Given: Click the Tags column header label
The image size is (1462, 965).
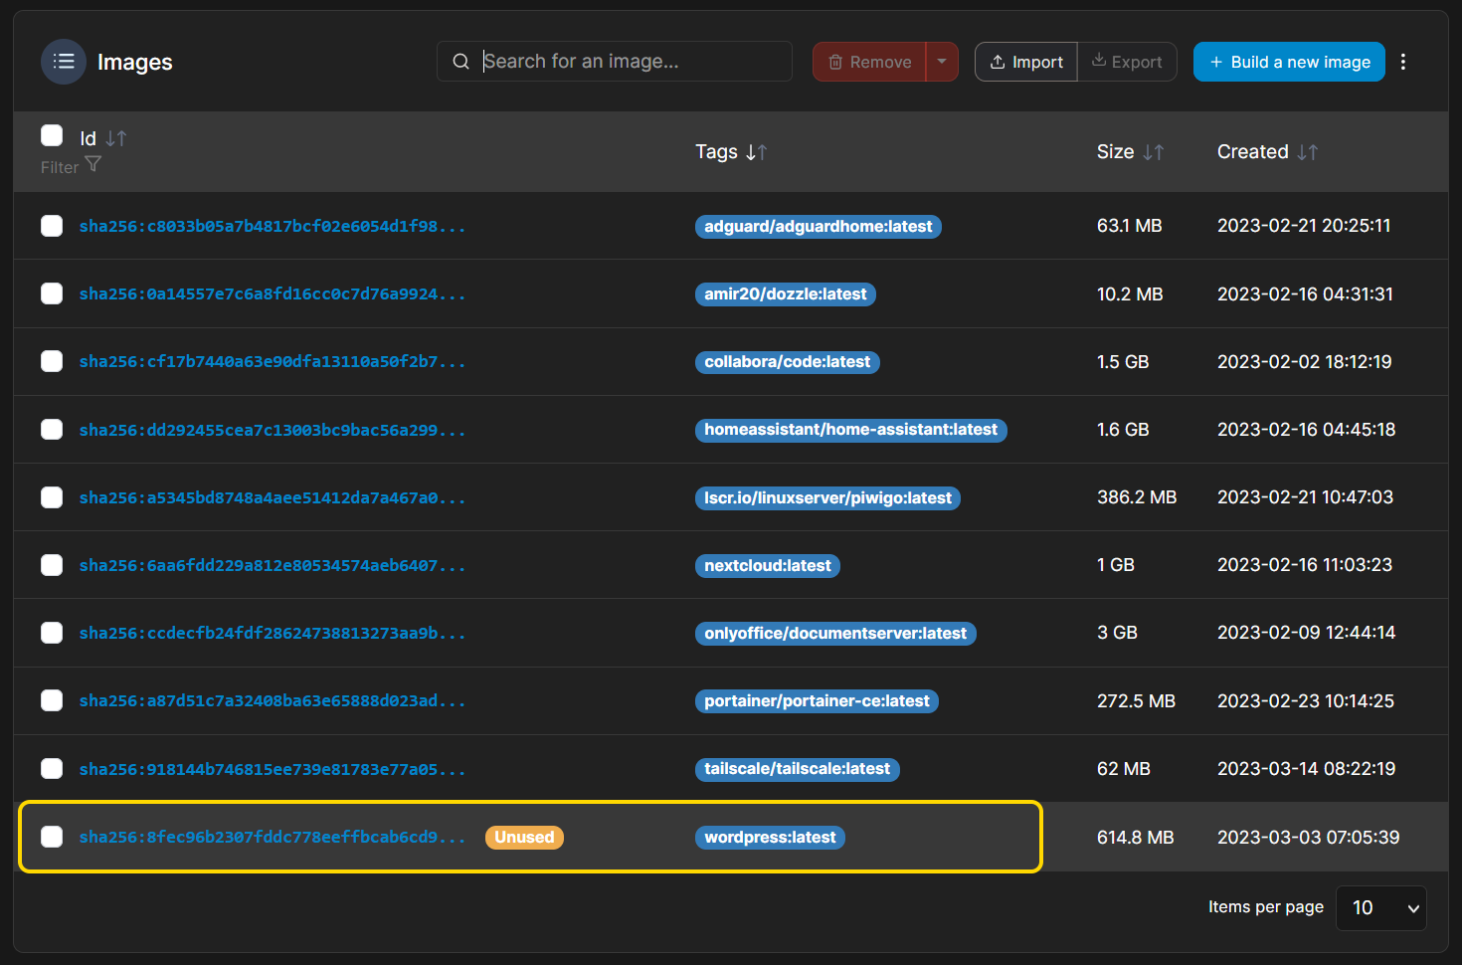Looking at the screenshot, I should tap(716, 152).
